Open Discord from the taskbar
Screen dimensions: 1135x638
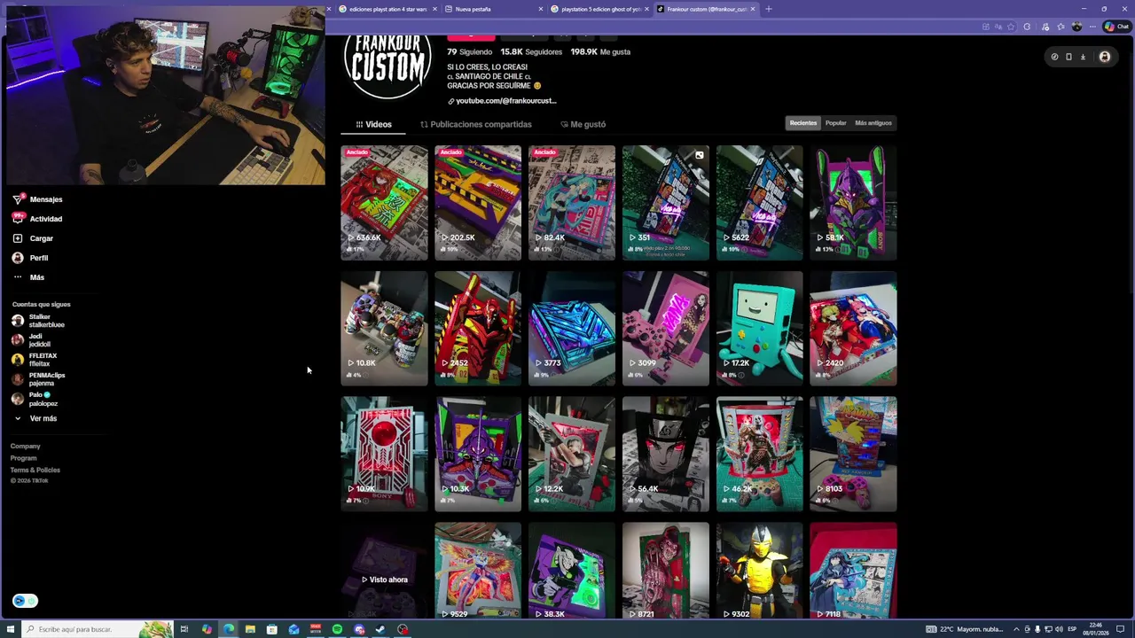[x=359, y=629]
